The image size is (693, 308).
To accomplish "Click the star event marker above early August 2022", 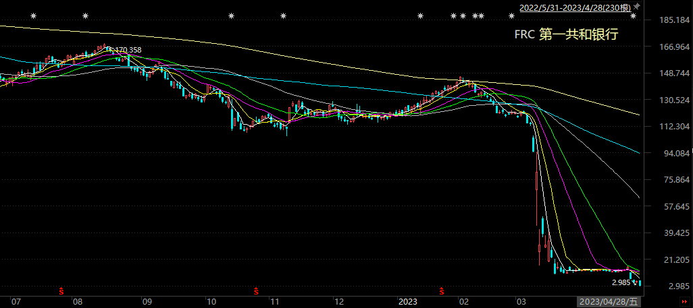I will [85, 16].
